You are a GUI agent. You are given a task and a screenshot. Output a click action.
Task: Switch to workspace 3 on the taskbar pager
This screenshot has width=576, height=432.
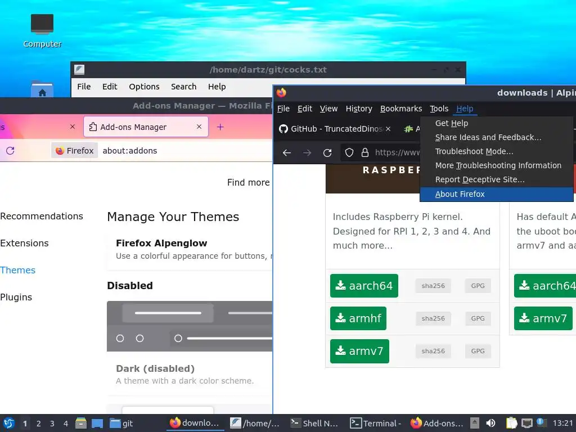[x=52, y=424]
